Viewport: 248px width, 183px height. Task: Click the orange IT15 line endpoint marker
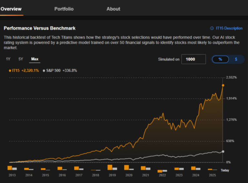point(223,85)
